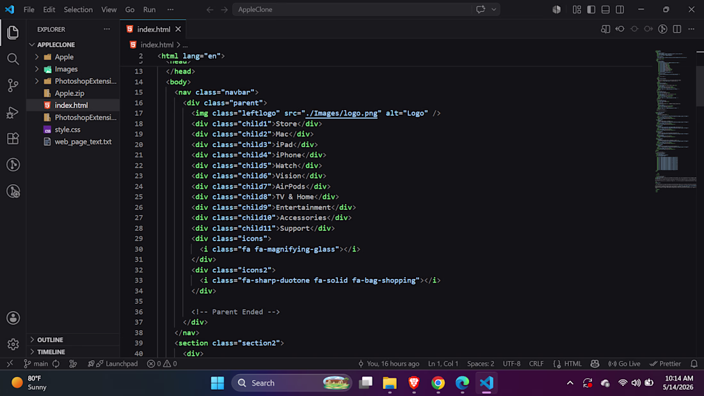Screen dimensions: 704x396
Task: Click the Synchronize Changes icon next to main
Action: 56,363
